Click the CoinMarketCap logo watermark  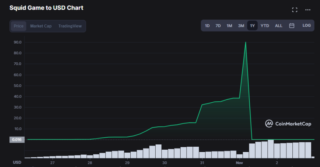coord(288,123)
